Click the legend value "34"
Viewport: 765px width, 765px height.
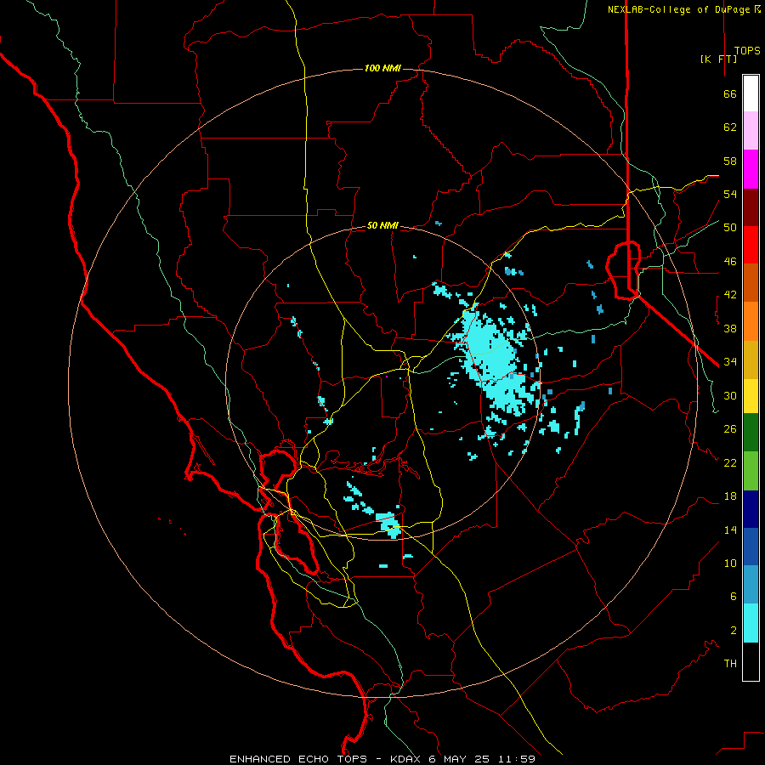(x=730, y=362)
